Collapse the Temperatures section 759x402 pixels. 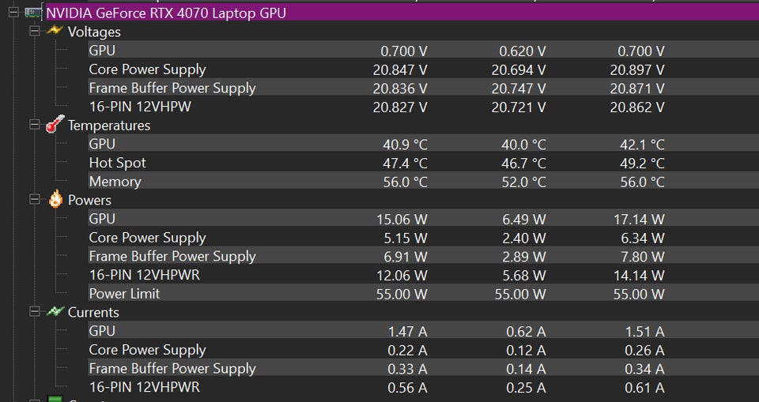(34, 125)
